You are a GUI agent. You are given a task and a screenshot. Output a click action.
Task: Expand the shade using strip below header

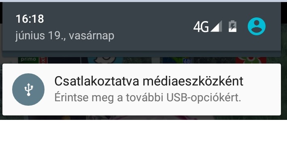point(142,54)
